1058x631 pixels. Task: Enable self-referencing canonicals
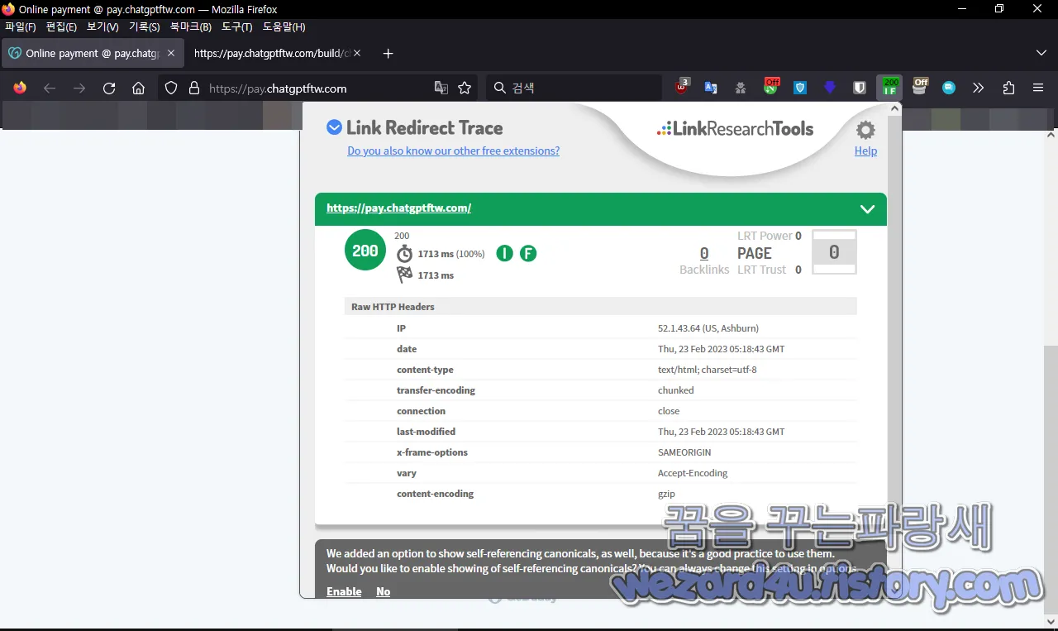(344, 591)
